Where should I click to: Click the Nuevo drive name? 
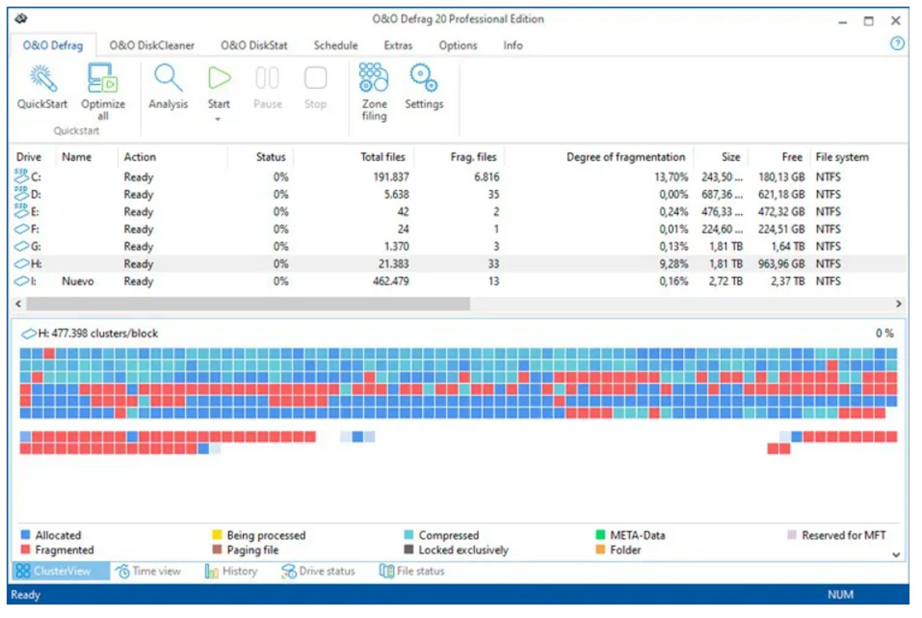(78, 282)
